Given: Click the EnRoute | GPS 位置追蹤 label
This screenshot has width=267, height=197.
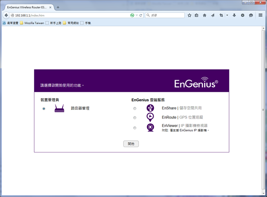Looking at the screenshot, I should (182, 117).
